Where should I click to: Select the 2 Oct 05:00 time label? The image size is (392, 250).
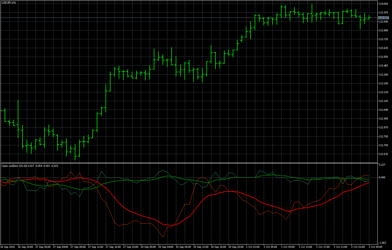[376, 247]
